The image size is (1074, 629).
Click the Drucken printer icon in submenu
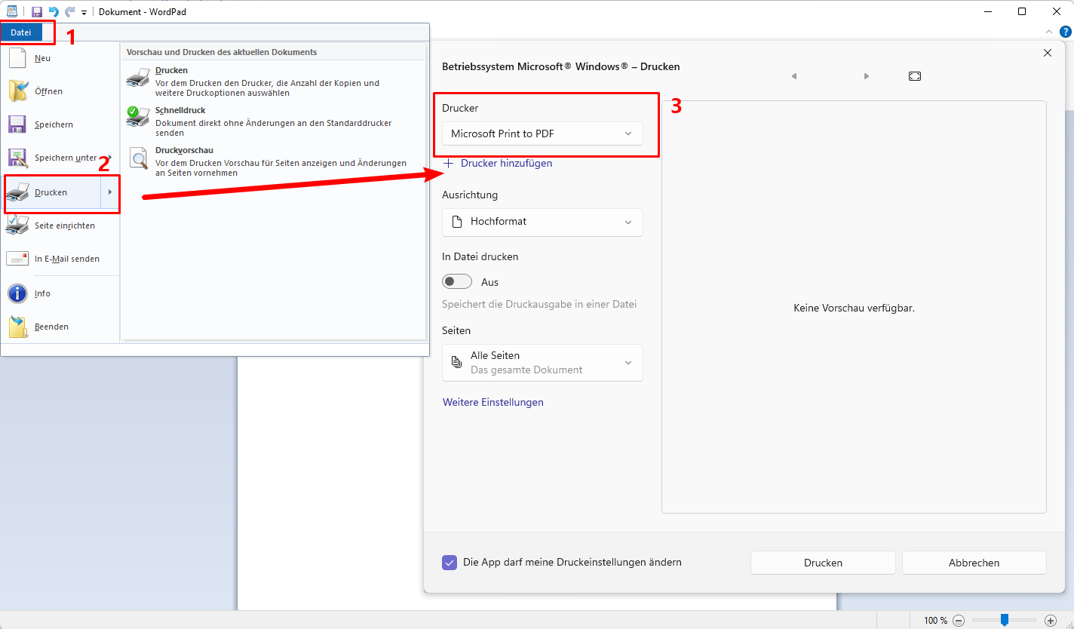coord(138,77)
